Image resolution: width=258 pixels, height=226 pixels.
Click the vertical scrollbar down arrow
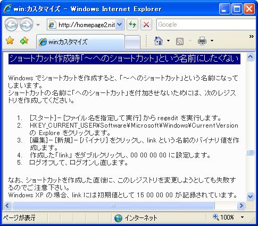(x=250, y=196)
